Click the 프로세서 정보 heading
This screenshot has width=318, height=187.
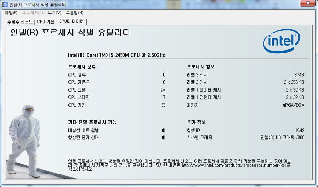tap(201, 67)
